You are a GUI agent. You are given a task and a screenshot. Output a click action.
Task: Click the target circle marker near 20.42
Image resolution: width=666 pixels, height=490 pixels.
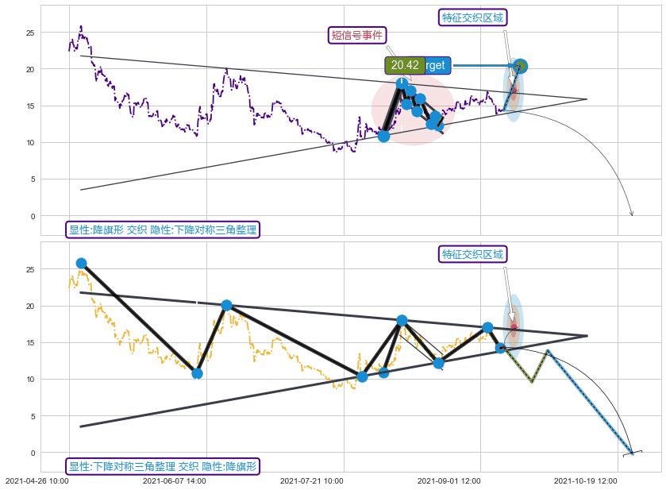(520, 66)
